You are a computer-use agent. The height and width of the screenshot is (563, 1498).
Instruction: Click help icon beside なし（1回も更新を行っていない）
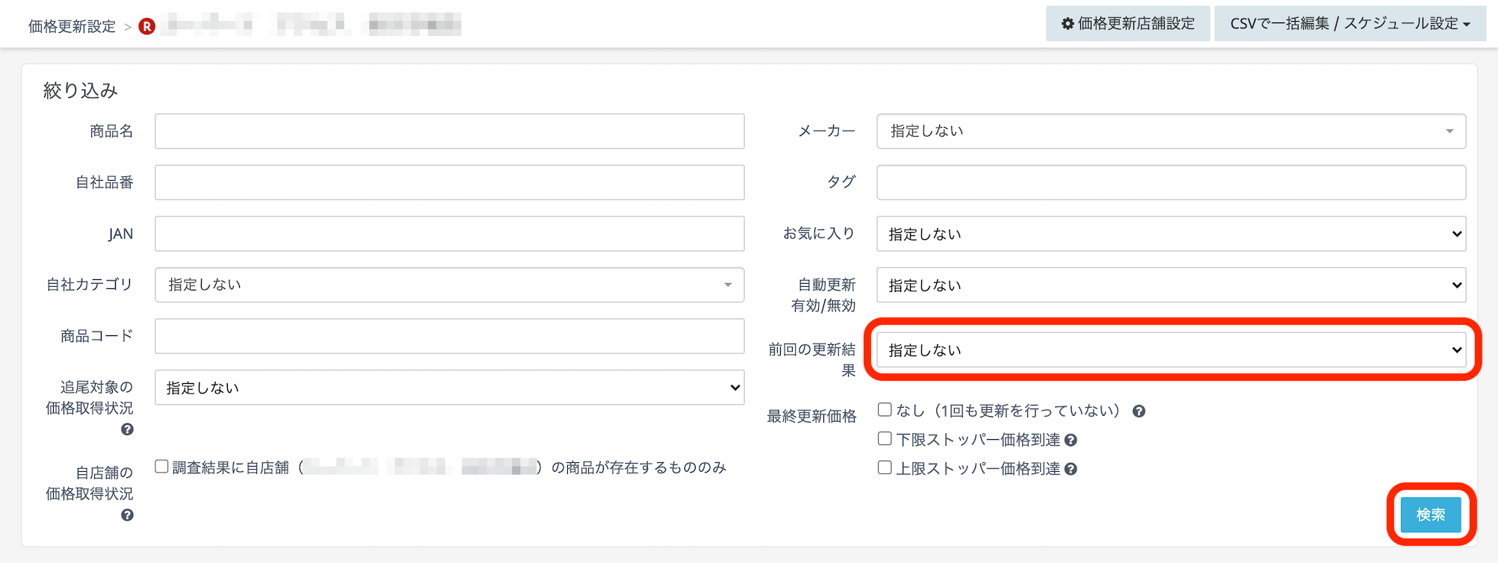[x=1139, y=411]
